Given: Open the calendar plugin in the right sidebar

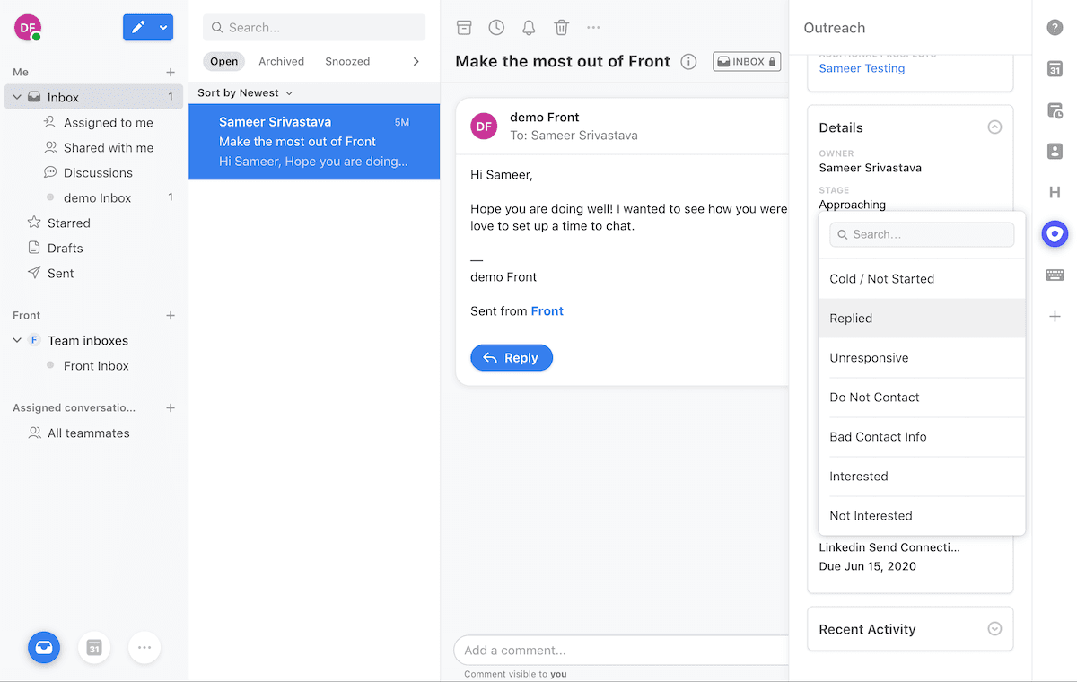Looking at the screenshot, I should pyautogui.click(x=1055, y=68).
